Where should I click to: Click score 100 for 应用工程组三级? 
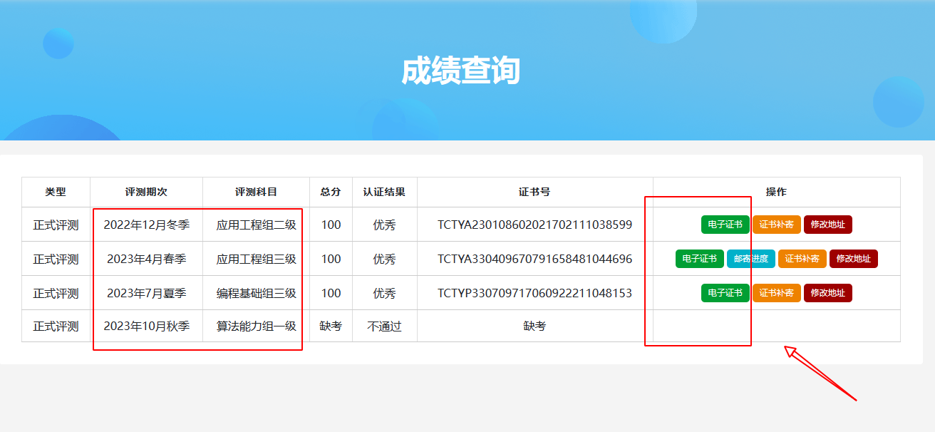331,259
